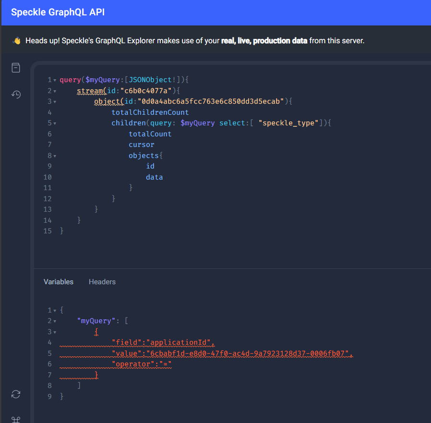Collapse the children block fold arrow

(x=55, y=123)
